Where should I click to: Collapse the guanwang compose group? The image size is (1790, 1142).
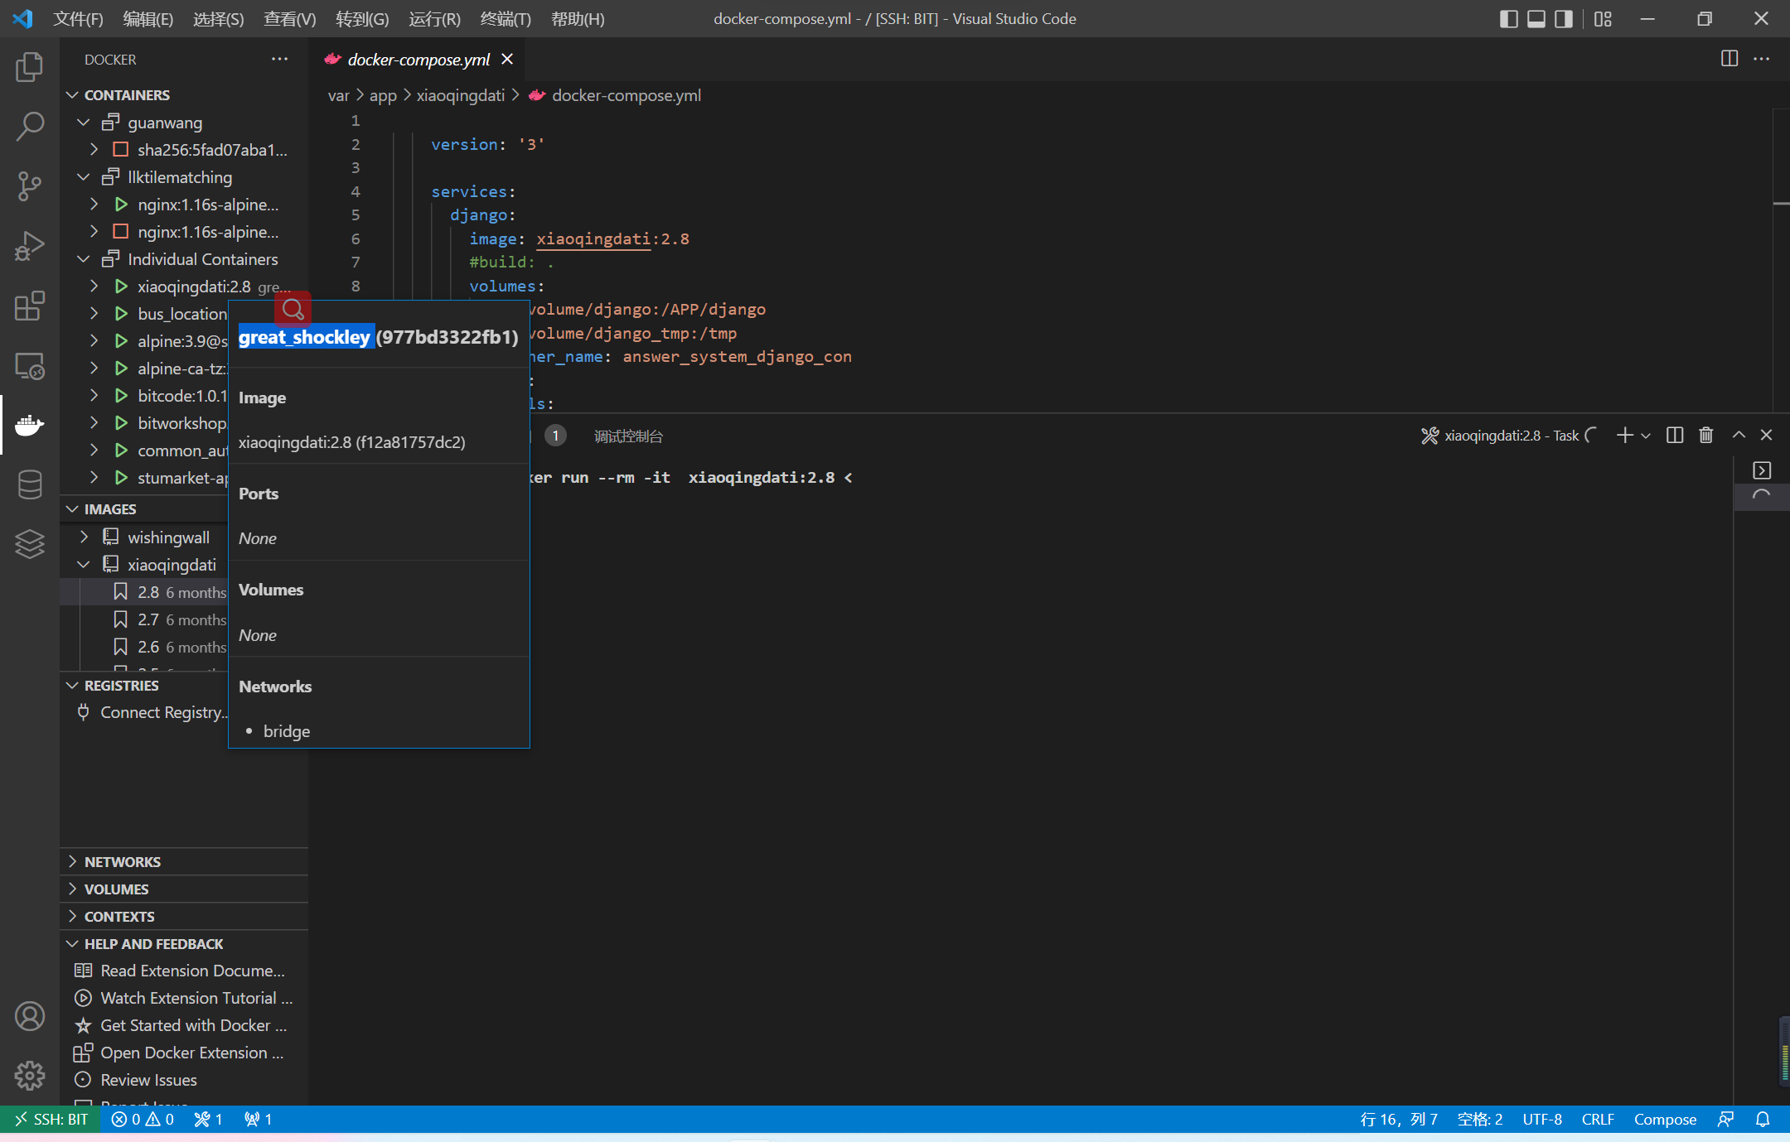tap(84, 123)
